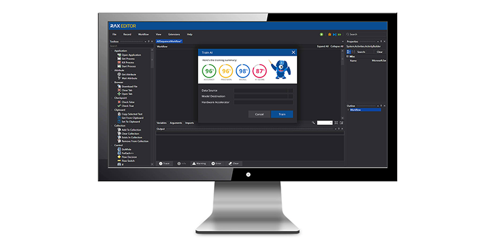Image resolution: width=485 pixels, height=242 pixels.
Task: Click the green fast-forward toolbar icon
Action: tap(339, 34)
